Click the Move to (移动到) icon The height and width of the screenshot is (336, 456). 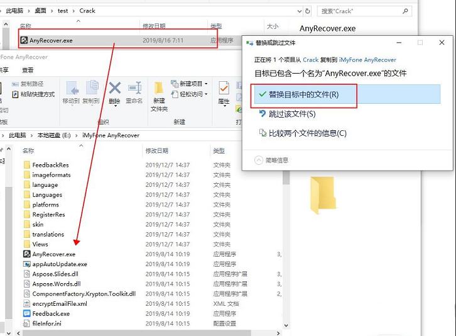71,92
